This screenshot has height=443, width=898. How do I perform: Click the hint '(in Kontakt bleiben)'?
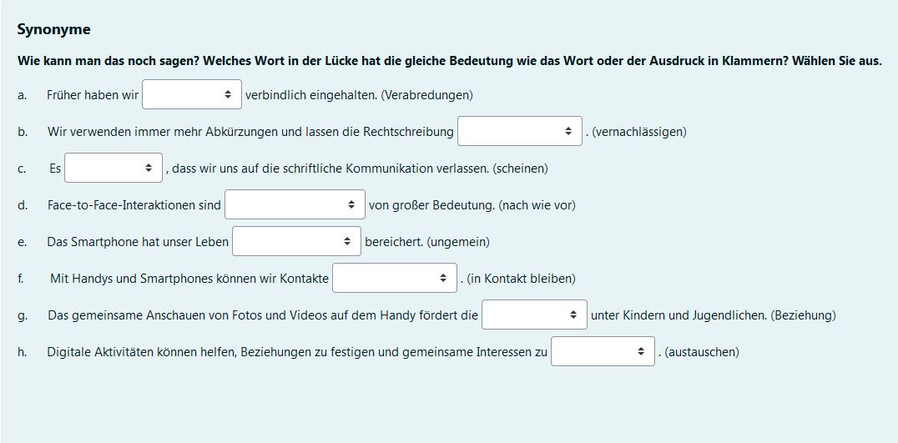(x=521, y=279)
